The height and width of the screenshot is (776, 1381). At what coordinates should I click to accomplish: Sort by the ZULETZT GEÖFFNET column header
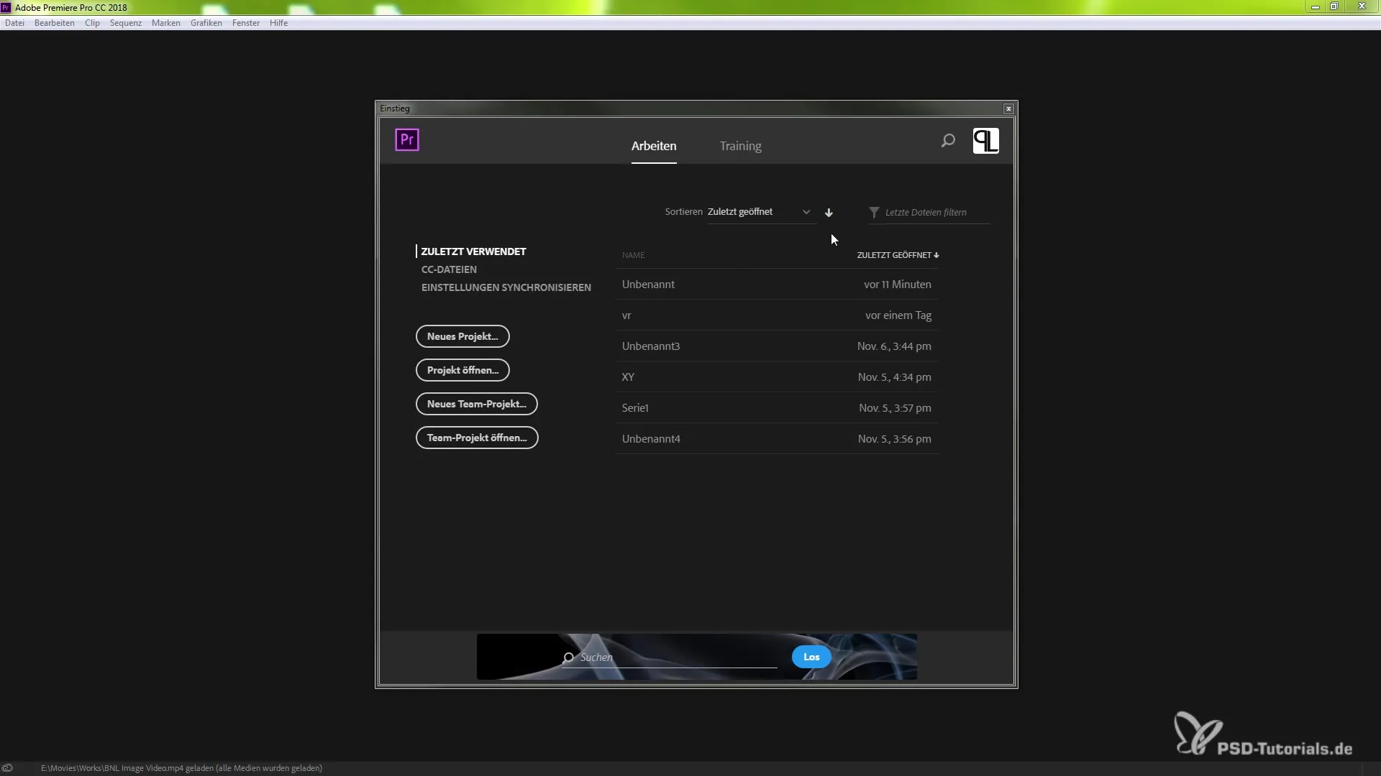(x=898, y=255)
